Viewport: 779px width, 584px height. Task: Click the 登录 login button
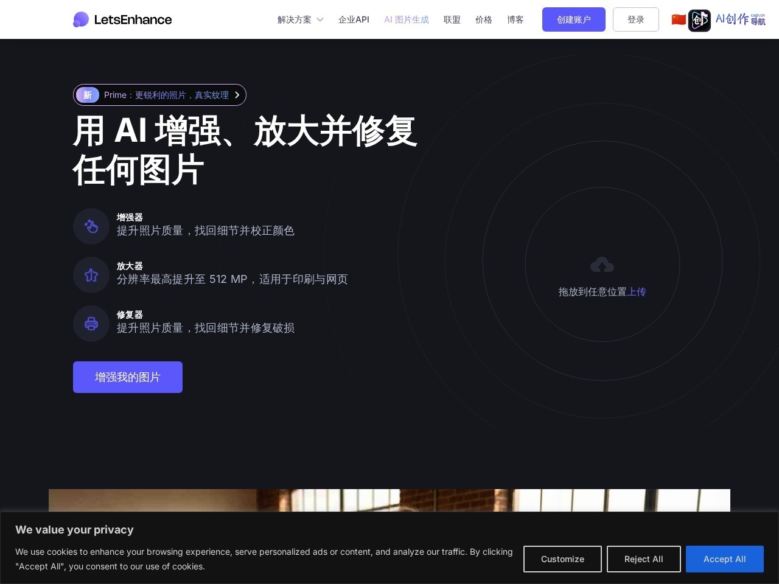coord(636,19)
